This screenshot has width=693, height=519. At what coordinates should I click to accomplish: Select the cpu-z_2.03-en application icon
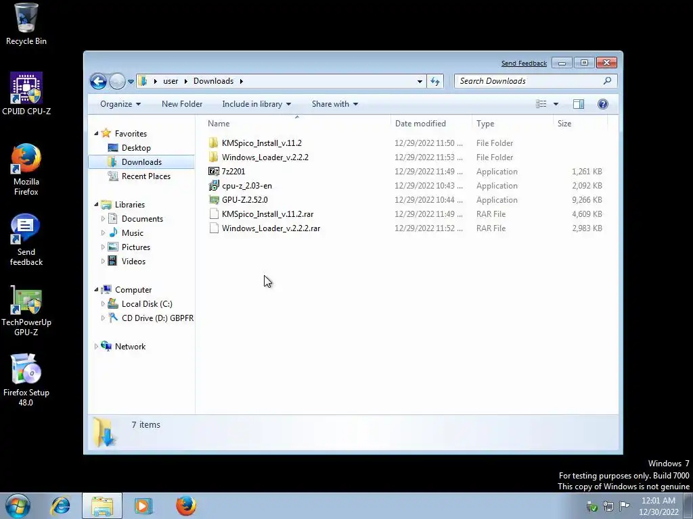coord(213,185)
